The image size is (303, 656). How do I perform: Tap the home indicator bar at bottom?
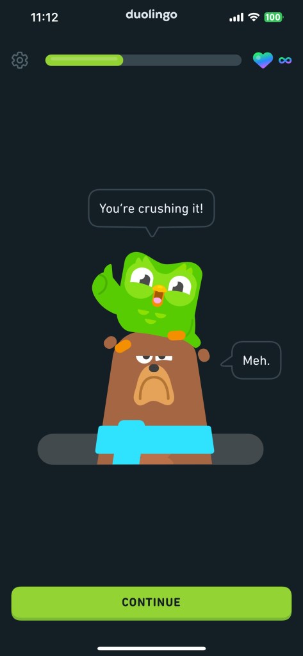point(151,648)
